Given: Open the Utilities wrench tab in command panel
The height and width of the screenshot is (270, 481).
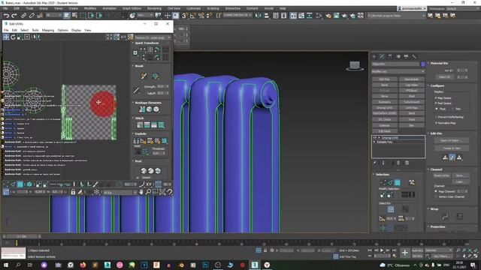Looking at the screenshot, I should [x=414, y=57].
